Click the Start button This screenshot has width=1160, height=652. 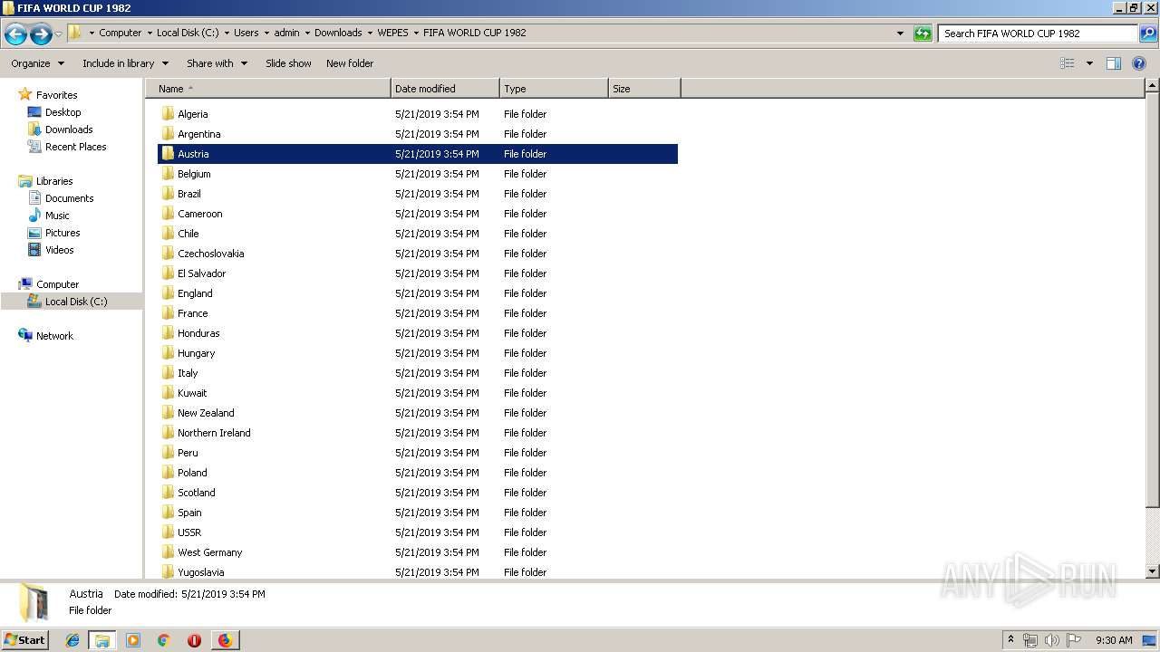coord(25,639)
